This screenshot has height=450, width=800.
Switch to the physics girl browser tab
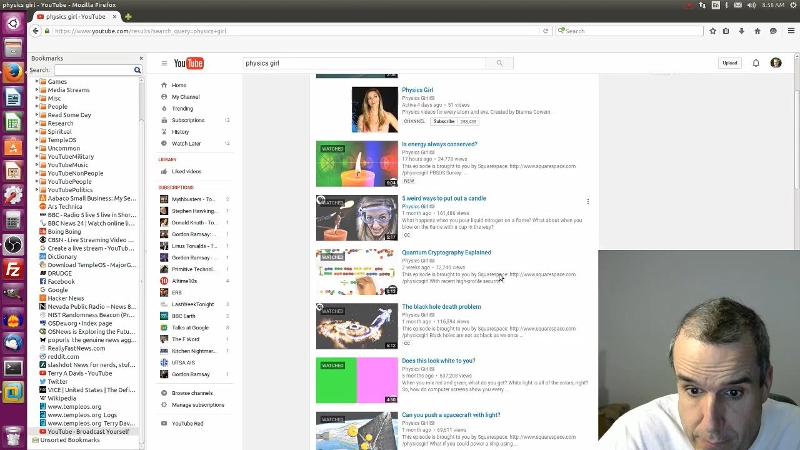pos(76,16)
